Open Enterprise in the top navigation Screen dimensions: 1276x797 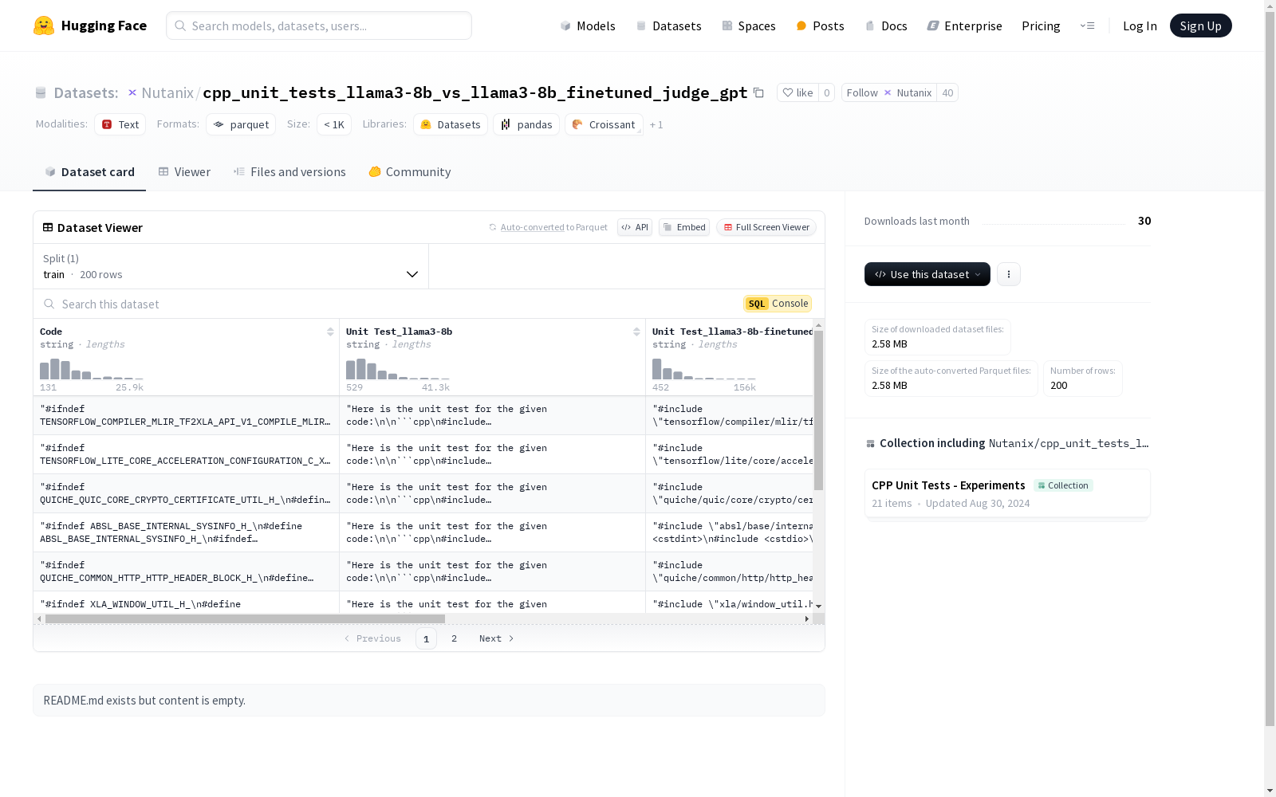[964, 26]
